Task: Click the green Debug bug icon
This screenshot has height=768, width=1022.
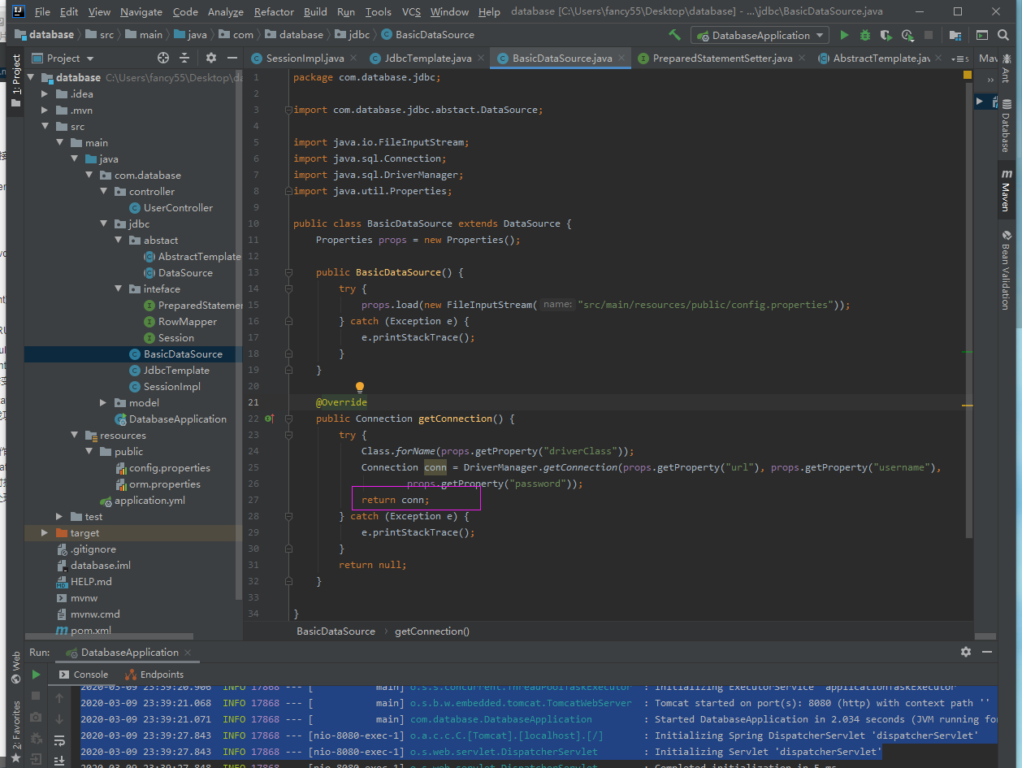Action: [865, 35]
